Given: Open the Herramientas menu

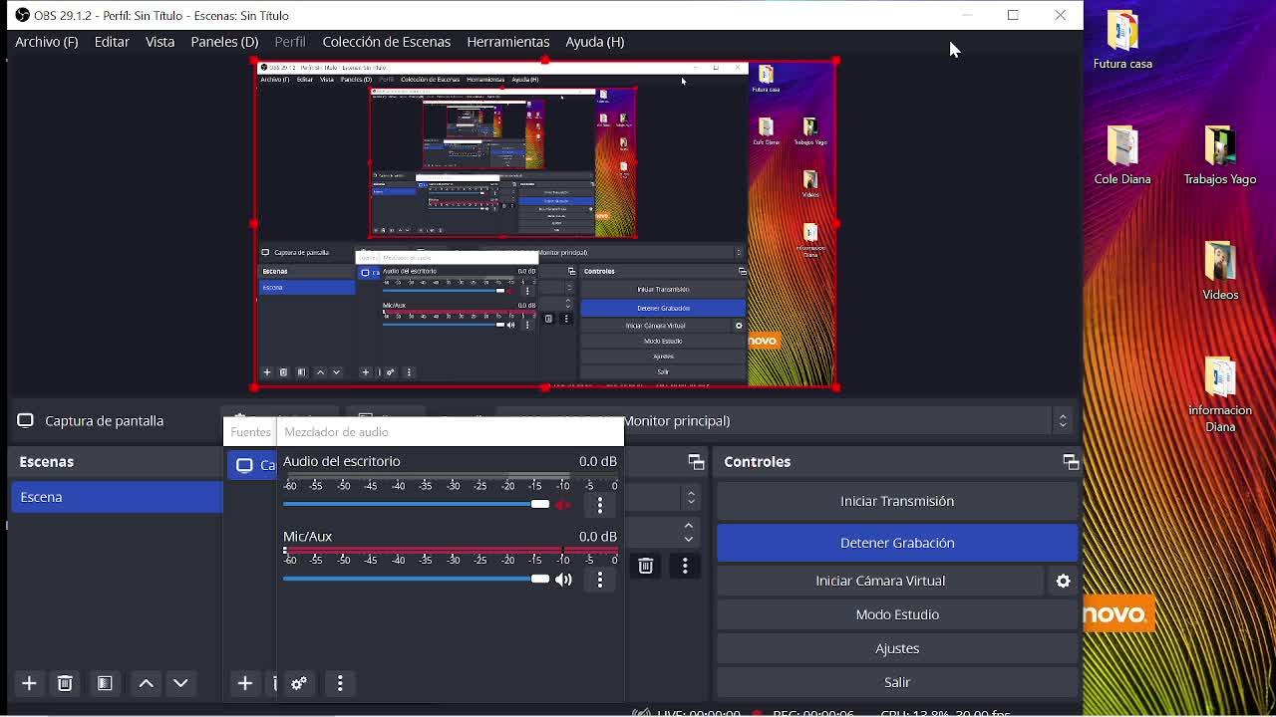Looking at the screenshot, I should 507,42.
